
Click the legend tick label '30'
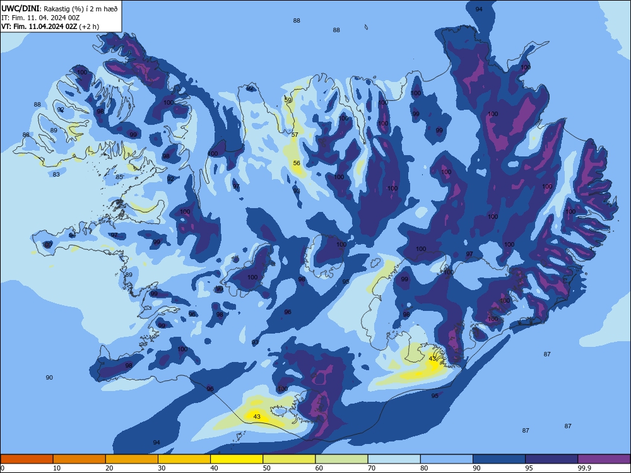[162, 468]
